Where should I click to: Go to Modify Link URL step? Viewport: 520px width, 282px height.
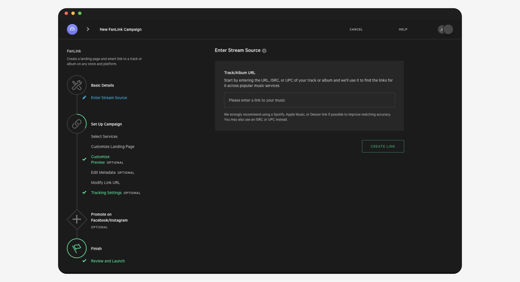tap(105, 183)
